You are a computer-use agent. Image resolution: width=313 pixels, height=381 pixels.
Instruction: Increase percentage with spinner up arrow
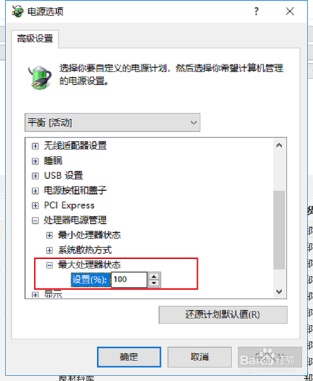click(154, 276)
